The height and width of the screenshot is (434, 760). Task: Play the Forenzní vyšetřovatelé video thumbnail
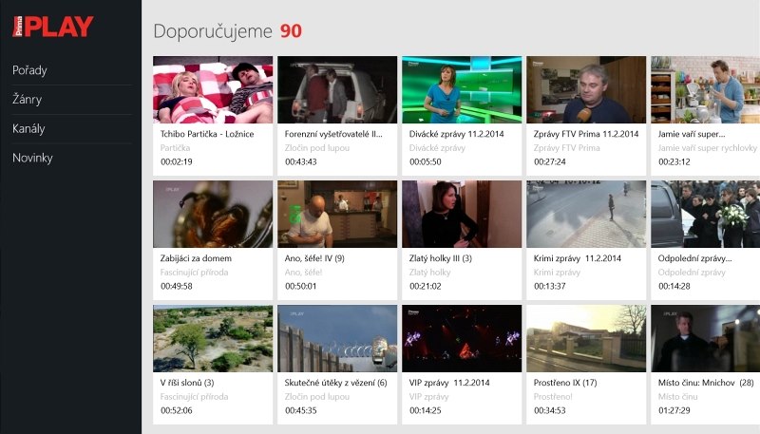(336, 89)
